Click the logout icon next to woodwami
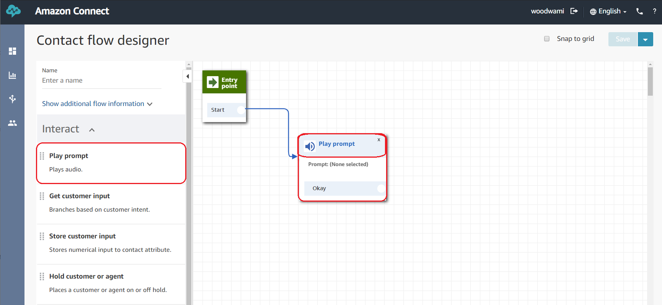 574,11
